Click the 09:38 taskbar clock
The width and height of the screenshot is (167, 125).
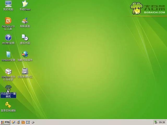162,122
